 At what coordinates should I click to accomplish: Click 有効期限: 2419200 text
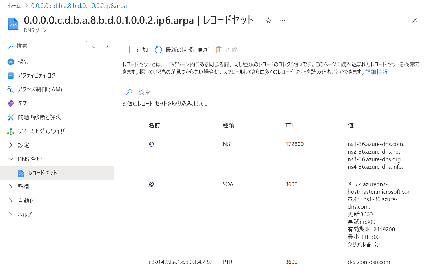371,230
